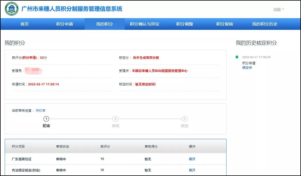
Task: Expand the 合法稳定就业(创业) row via 展开
Action: 193,170
